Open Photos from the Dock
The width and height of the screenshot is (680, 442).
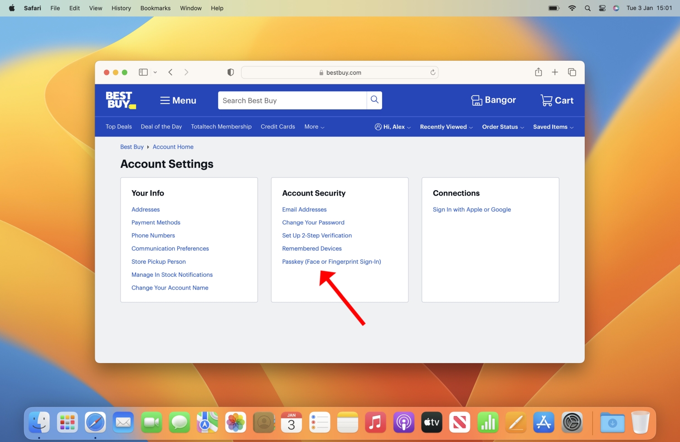[x=236, y=422]
